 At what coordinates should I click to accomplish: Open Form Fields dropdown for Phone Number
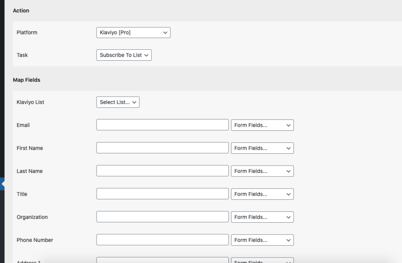point(262,240)
